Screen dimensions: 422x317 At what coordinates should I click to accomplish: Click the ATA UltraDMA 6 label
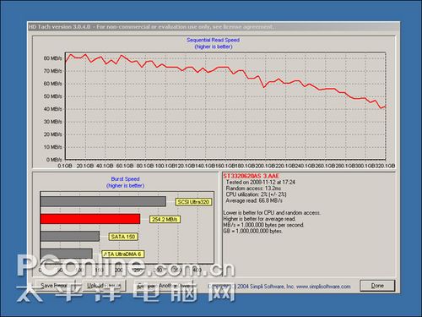(x=123, y=254)
